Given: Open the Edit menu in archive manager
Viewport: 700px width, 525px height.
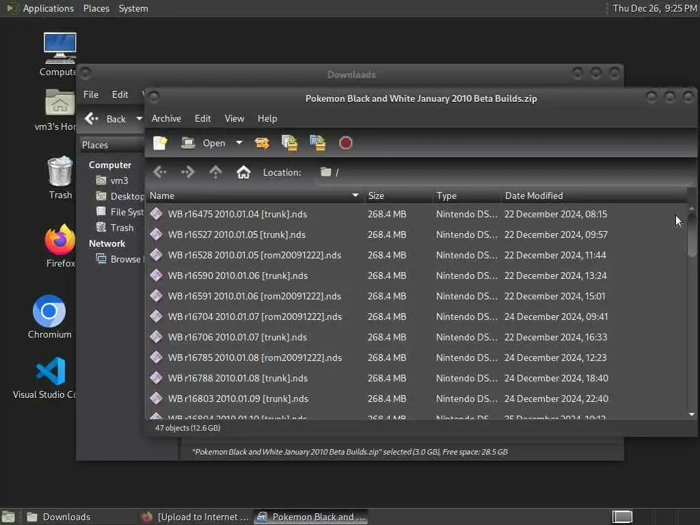Looking at the screenshot, I should point(202,118).
